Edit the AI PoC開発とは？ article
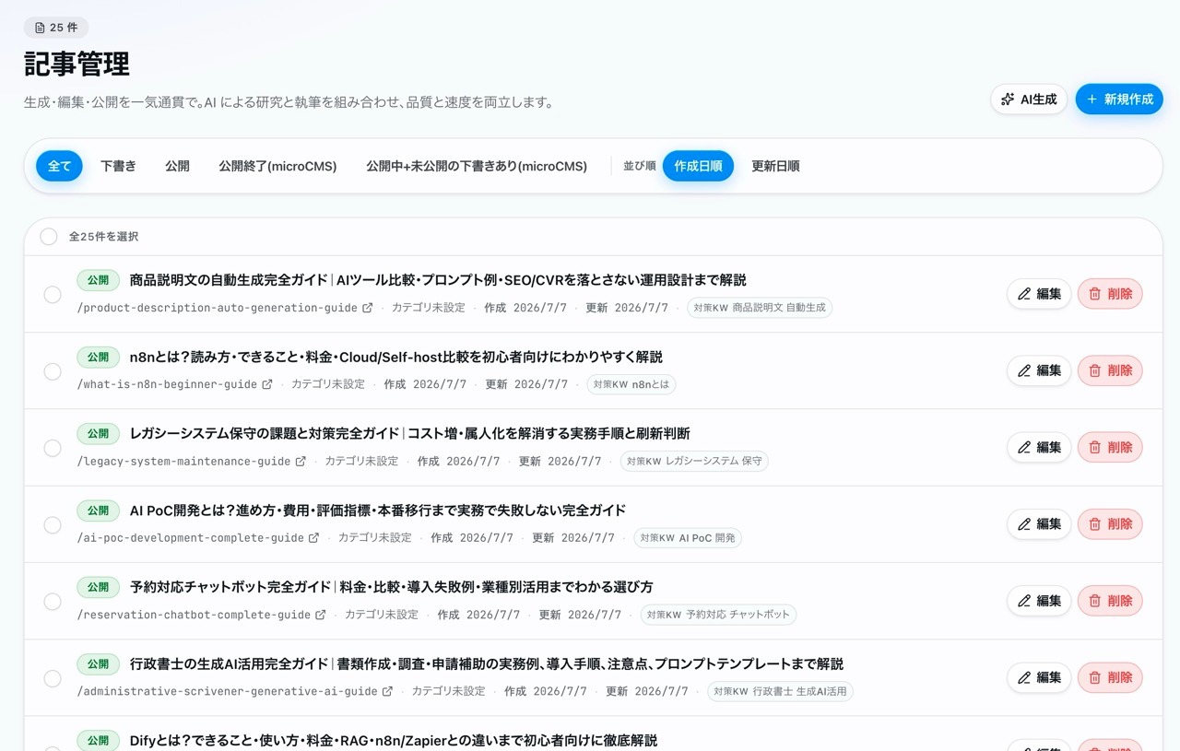 [x=1039, y=524]
